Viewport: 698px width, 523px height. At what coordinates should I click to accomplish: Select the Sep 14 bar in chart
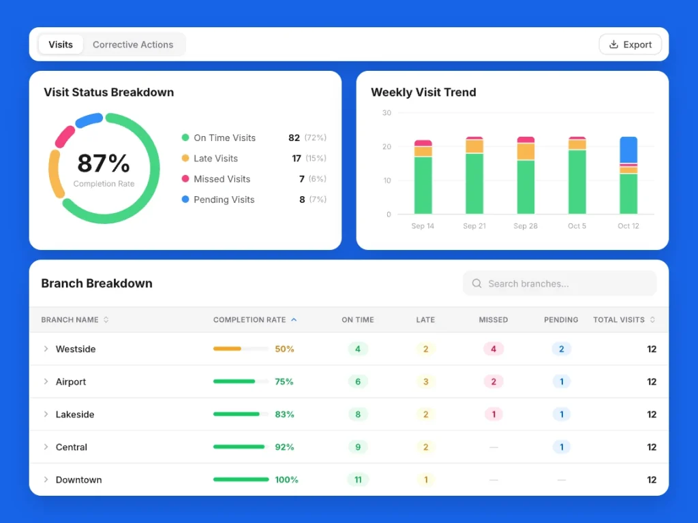(423, 177)
